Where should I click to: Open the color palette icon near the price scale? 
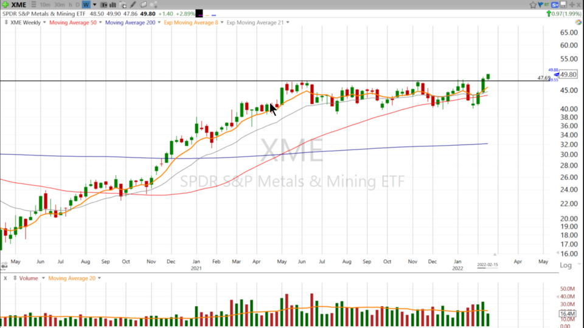[x=579, y=22]
